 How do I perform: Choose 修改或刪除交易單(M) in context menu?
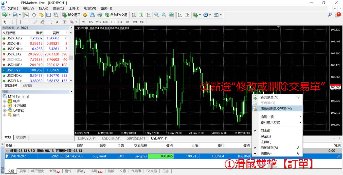pos(277,109)
